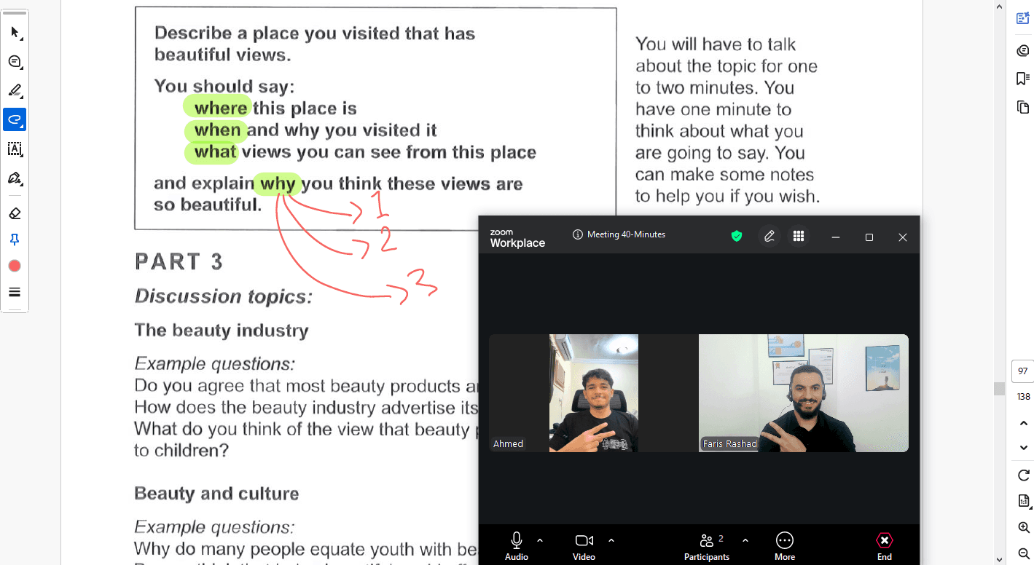
Task: Pick the text annotation tool
Action: tap(15, 149)
